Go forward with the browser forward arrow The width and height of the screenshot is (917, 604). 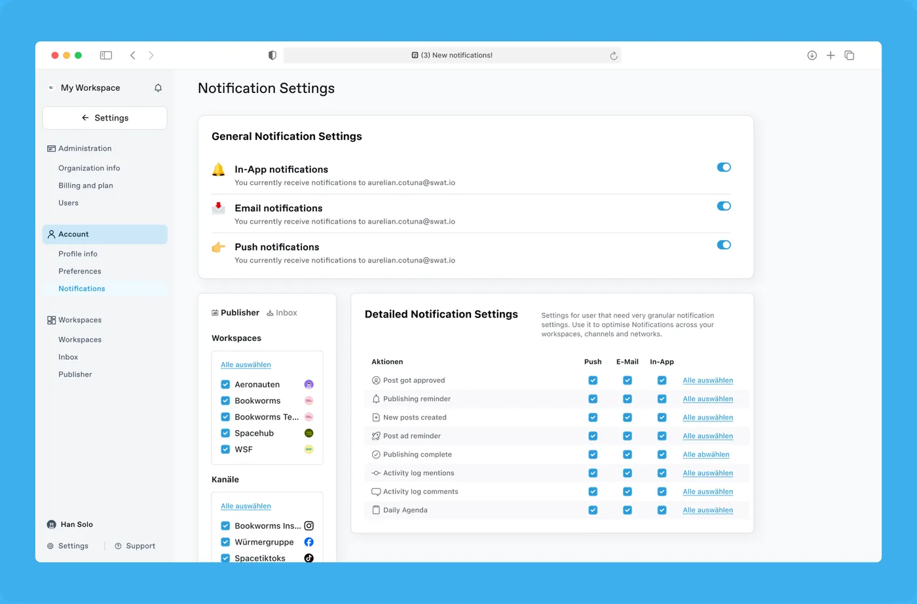click(151, 56)
